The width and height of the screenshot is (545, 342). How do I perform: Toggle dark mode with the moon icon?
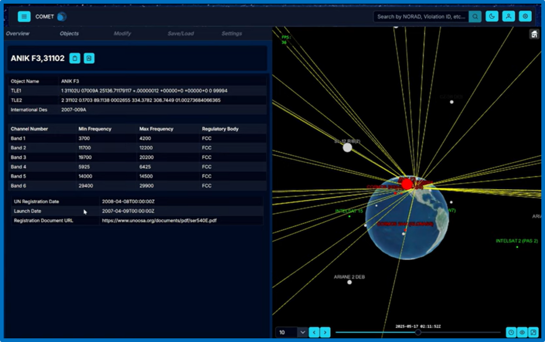pyautogui.click(x=492, y=16)
